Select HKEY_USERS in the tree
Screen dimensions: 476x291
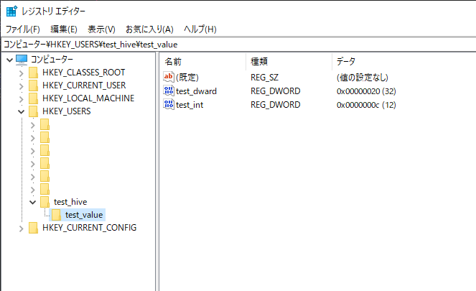(67, 111)
